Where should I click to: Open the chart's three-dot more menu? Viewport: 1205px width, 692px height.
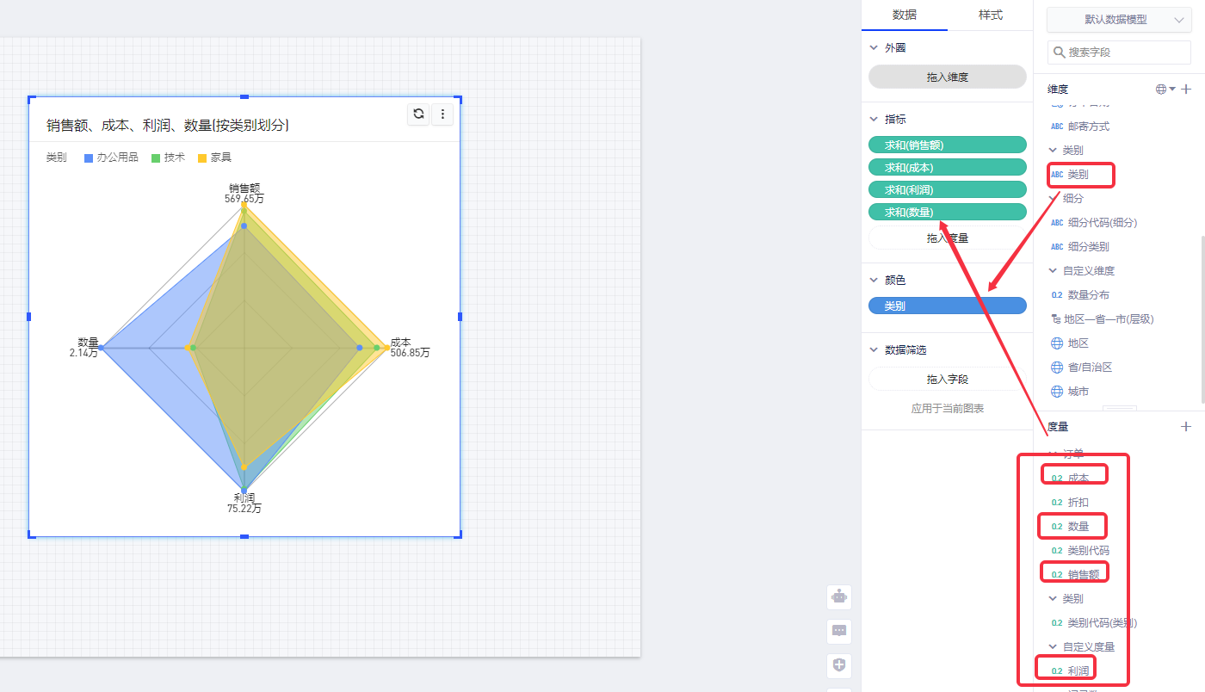click(x=442, y=114)
